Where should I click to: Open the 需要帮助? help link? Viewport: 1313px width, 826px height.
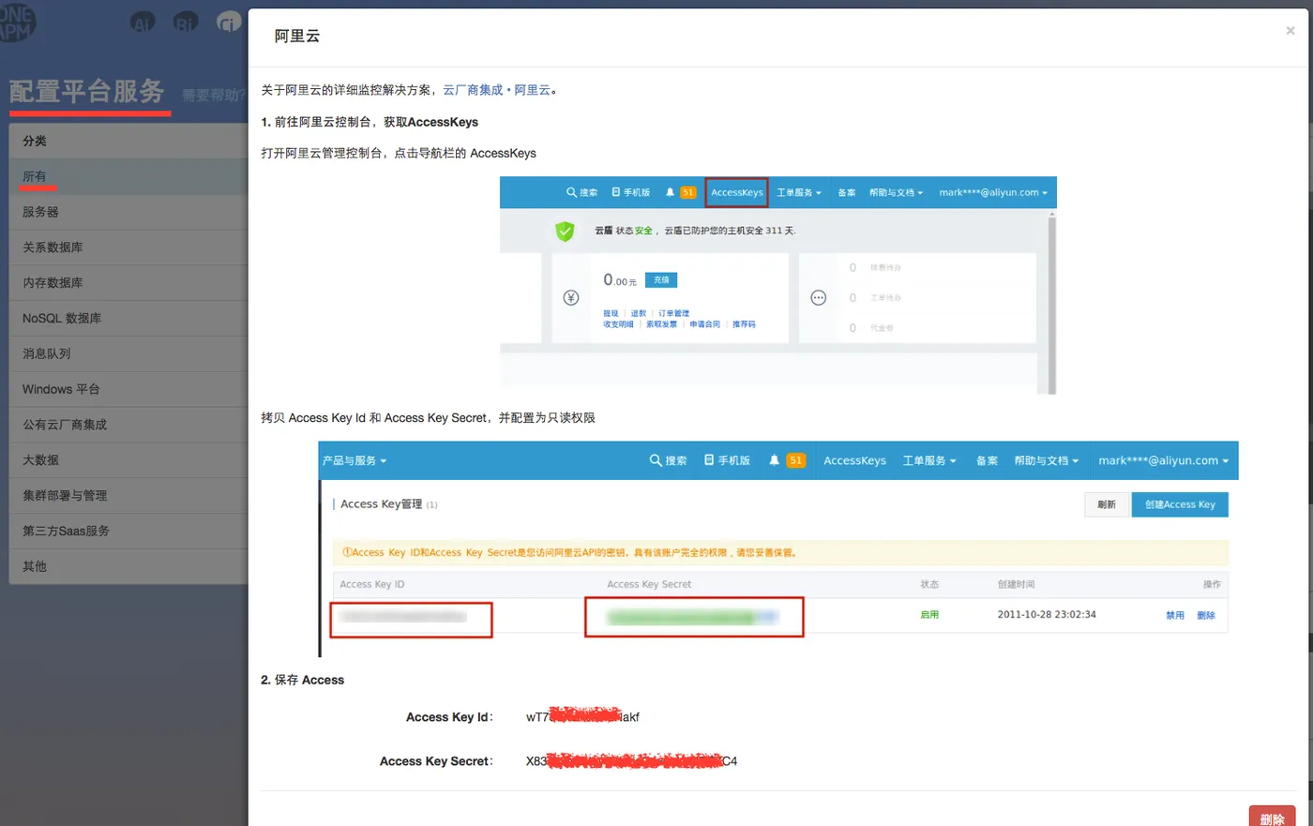[215, 95]
